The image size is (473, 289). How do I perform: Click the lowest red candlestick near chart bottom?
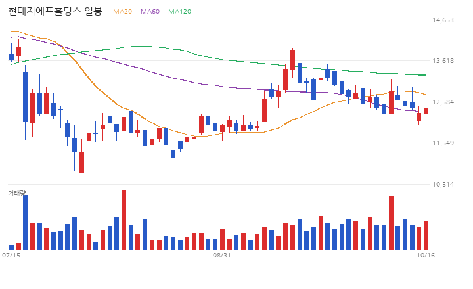pyautogui.click(x=81, y=162)
